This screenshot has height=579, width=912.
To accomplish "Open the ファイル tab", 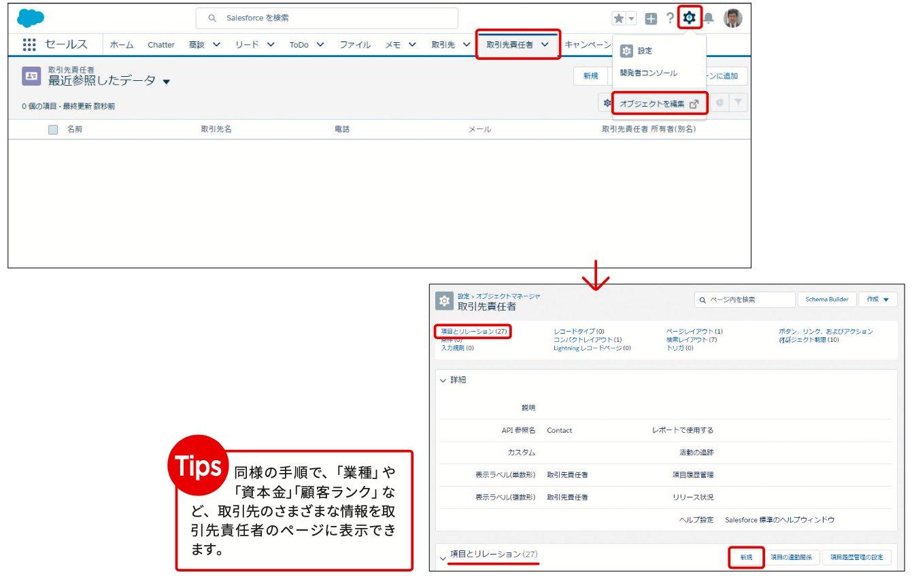I will point(355,45).
